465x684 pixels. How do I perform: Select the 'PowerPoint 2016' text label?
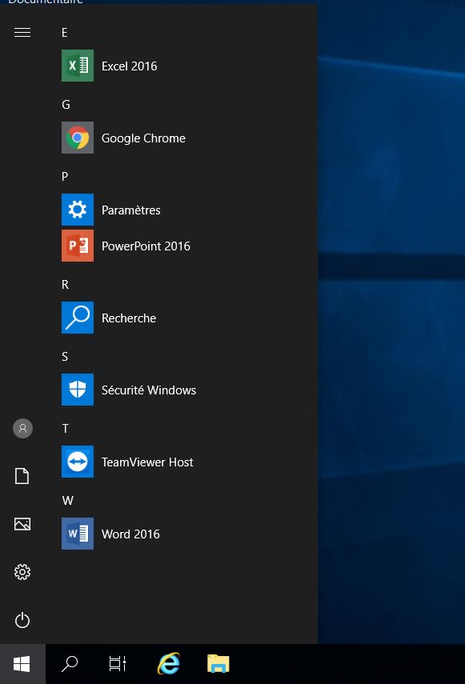click(146, 246)
